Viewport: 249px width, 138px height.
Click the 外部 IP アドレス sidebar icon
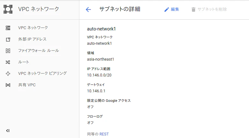(8, 39)
